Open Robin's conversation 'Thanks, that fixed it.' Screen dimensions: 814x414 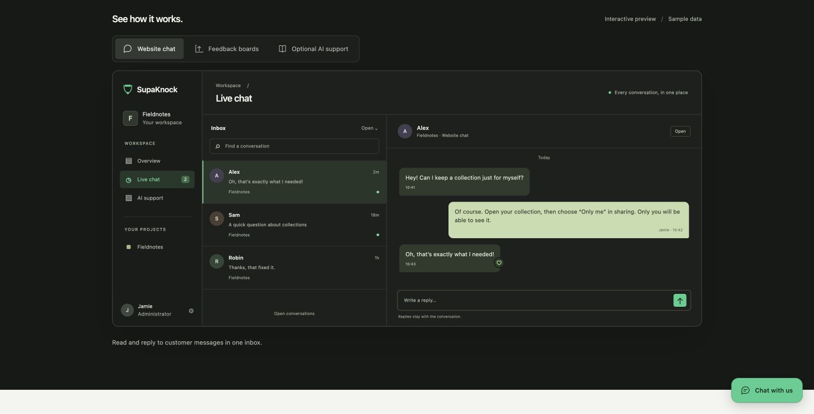(x=295, y=268)
